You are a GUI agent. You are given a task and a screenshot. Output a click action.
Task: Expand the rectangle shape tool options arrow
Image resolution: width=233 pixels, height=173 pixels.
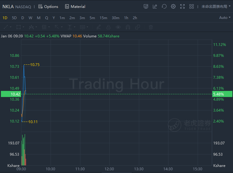[23, 27]
